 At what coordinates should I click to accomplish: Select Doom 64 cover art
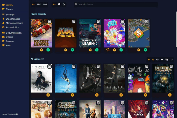tap(66, 33)
